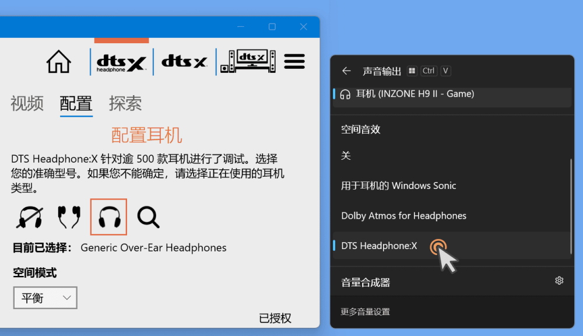Image resolution: width=583 pixels, height=336 pixels.
Task: Open the hamburger menu in DTS app
Action: coord(294,61)
